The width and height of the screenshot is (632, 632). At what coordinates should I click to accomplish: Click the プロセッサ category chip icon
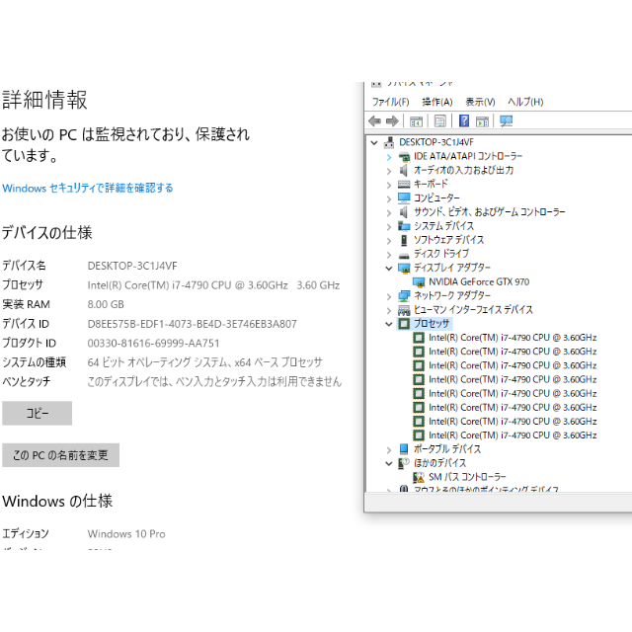pos(404,324)
